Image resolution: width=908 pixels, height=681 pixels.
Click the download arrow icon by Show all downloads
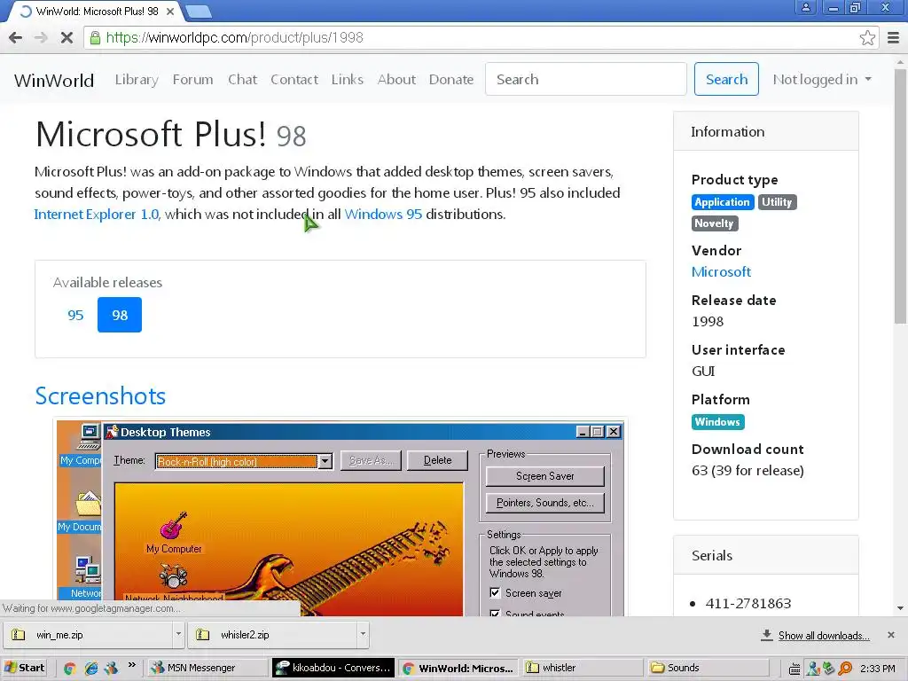coord(767,635)
